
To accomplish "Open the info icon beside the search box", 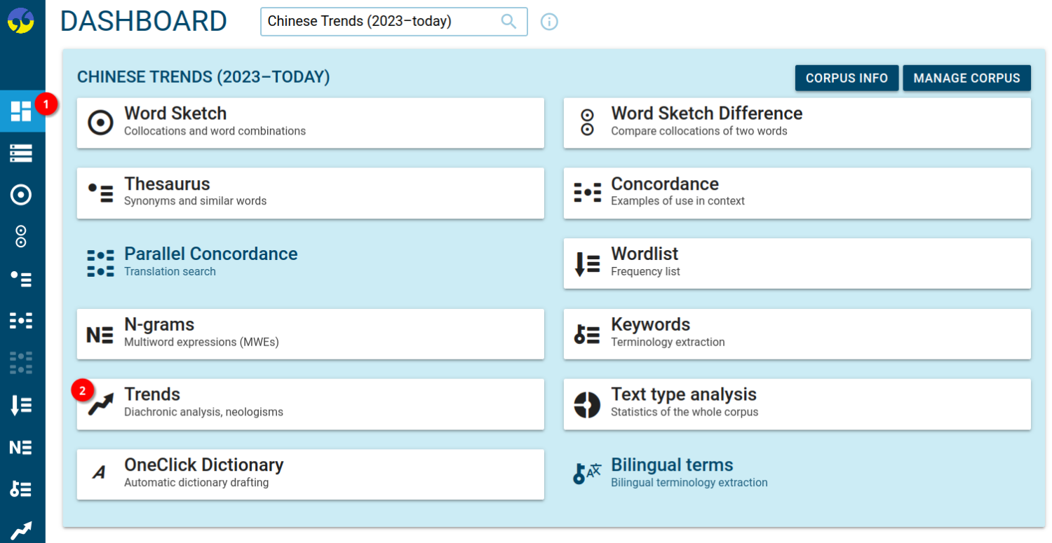I will (x=549, y=22).
